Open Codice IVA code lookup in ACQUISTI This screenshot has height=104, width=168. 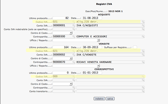click(74, 22)
